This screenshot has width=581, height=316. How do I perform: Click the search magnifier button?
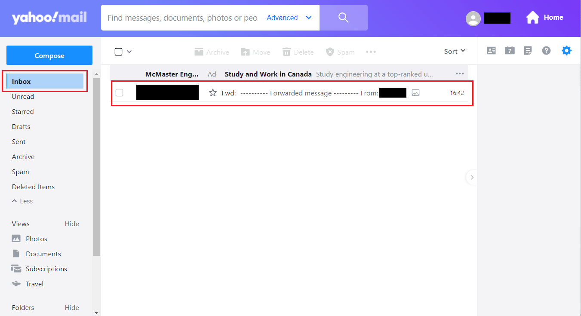343,18
